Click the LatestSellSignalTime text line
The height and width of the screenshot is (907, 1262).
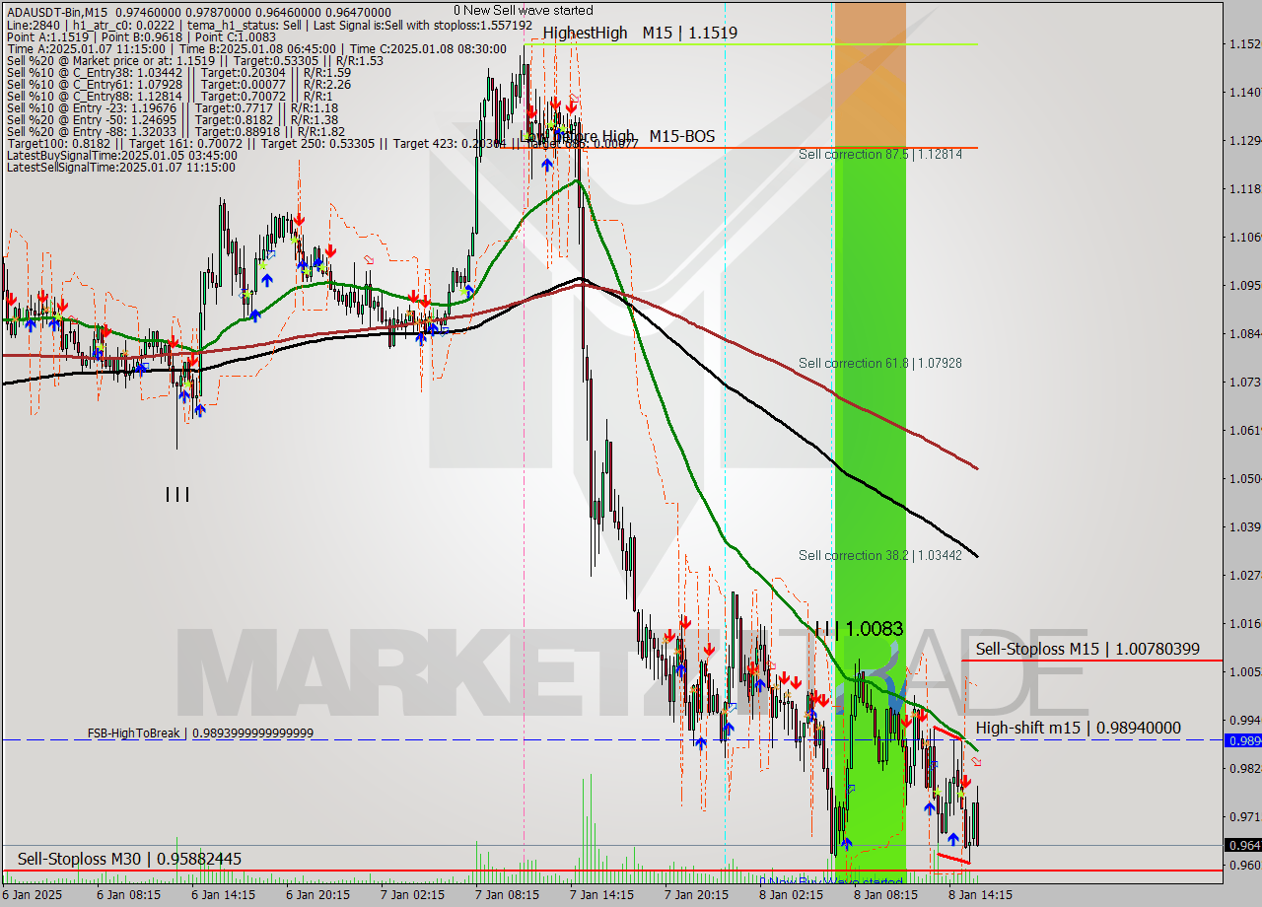[121, 168]
